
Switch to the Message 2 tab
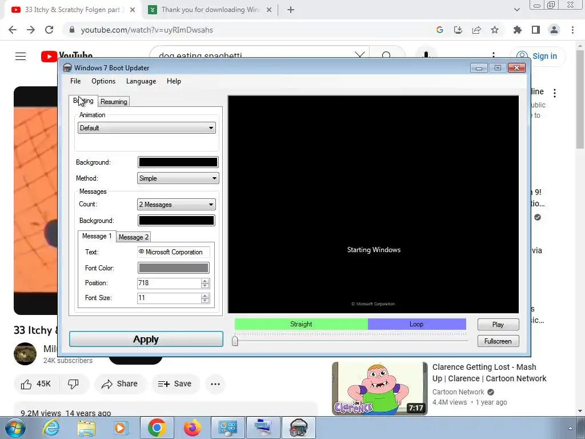click(134, 237)
